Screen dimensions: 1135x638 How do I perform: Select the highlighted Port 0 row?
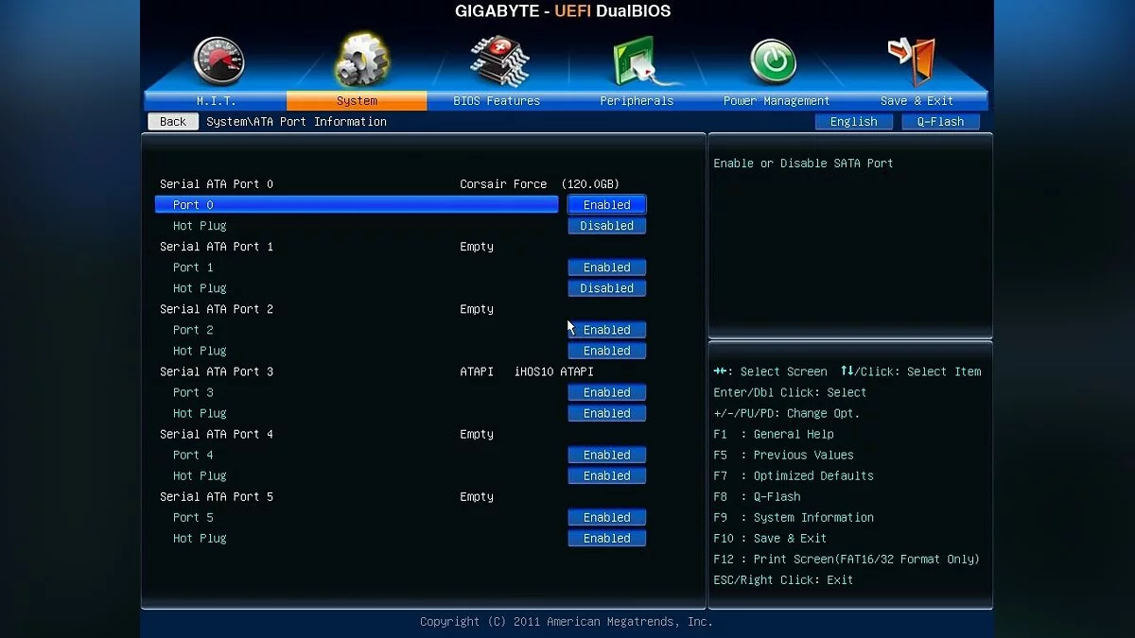[357, 205]
